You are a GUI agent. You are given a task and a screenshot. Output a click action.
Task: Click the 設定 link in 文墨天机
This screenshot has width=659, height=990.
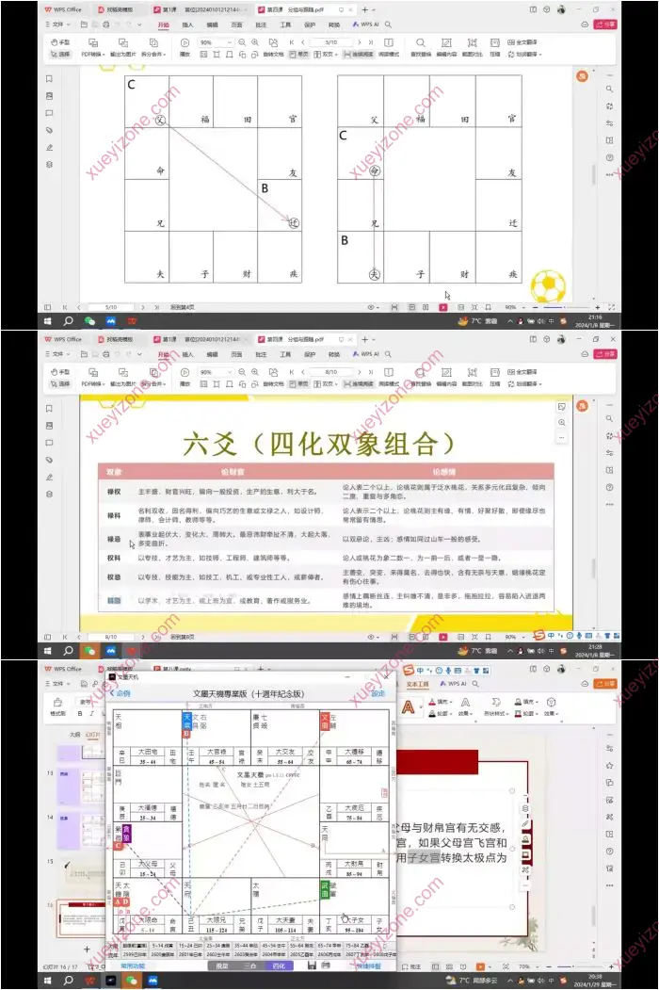[x=378, y=693]
